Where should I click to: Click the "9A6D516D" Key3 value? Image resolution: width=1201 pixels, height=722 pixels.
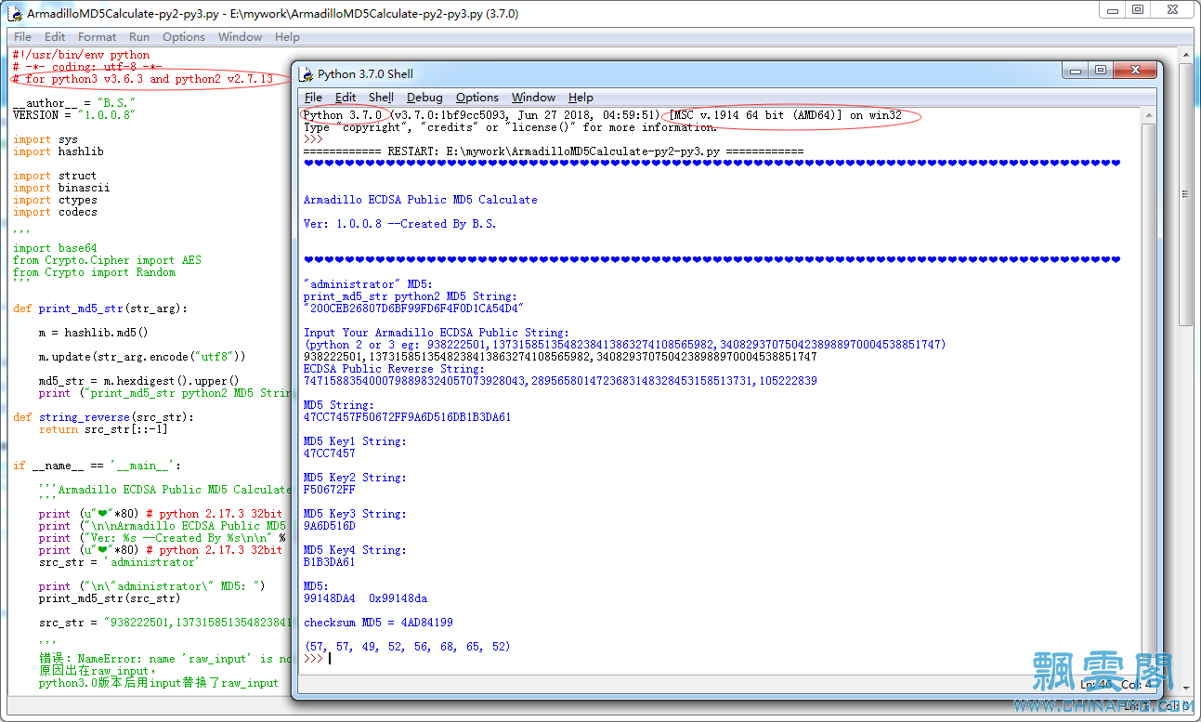(329, 526)
